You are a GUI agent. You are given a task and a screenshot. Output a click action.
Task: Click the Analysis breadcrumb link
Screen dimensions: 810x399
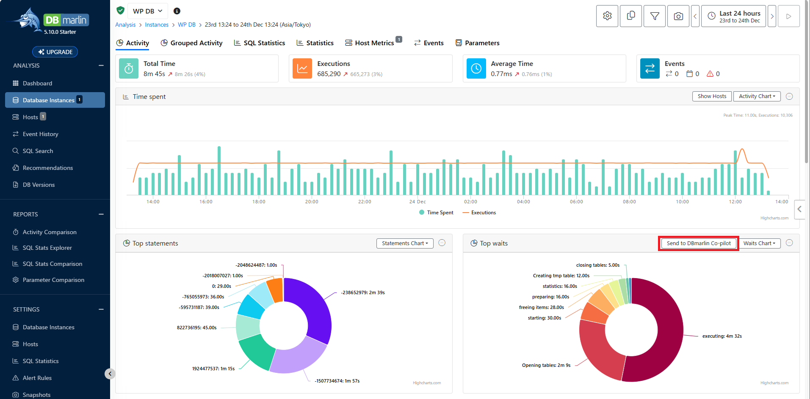[125, 25]
